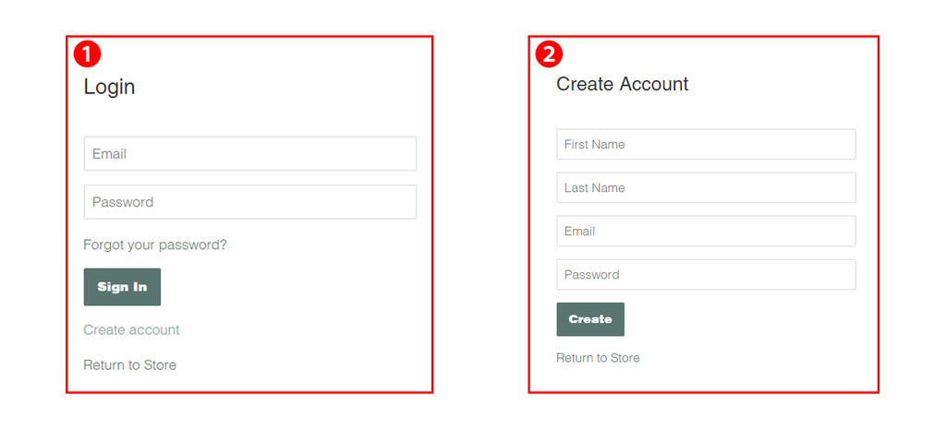The height and width of the screenshot is (429, 946).
Task: Go to registration via Create account link
Action: (x=131, y=329)
